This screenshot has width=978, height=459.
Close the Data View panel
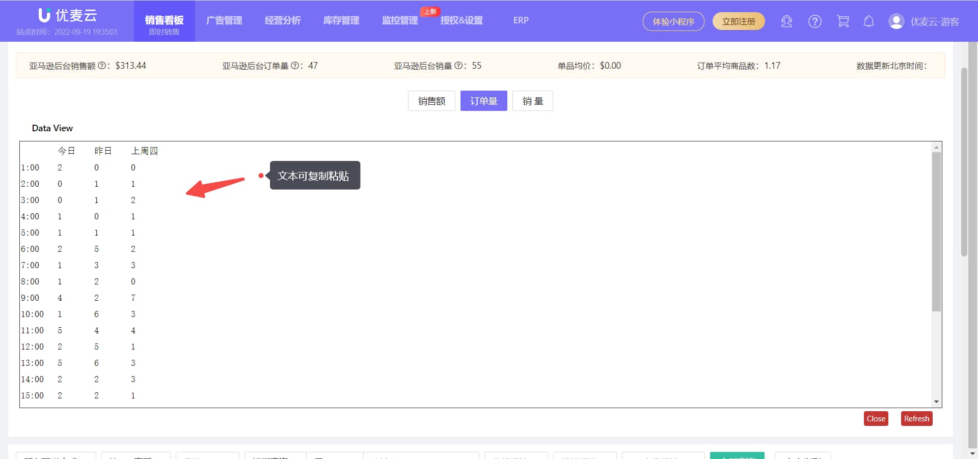tap(876, 418)
